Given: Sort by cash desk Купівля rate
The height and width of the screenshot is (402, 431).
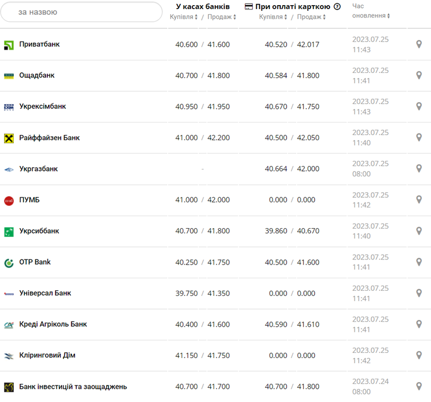Looking at the screenshot, I should click(184, 17).
